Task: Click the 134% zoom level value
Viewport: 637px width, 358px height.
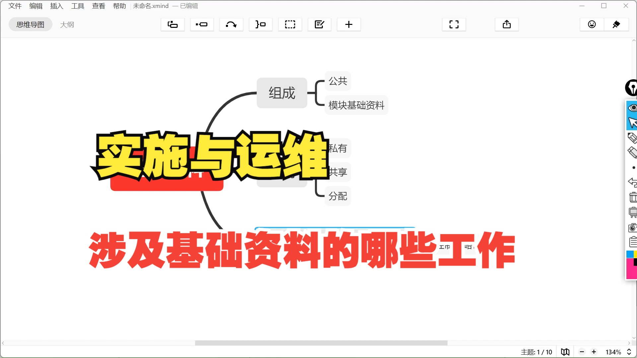Action: [613, 352]
